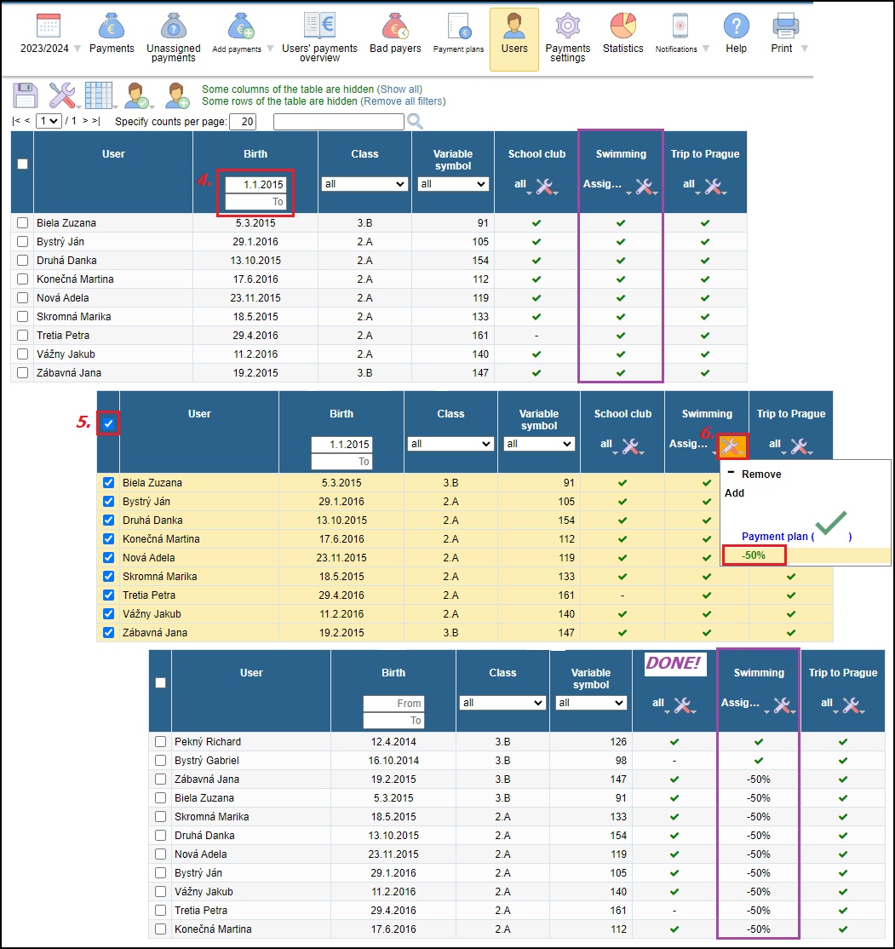Expand the 2023/2024 dropdown arrow
Screen dimensions: 895x949
click(x=77, y=49)
